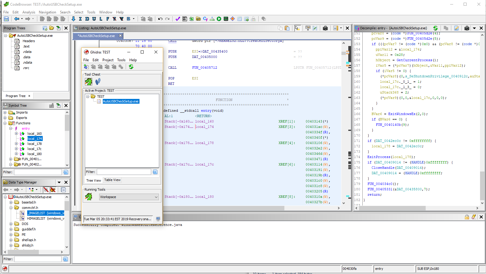Screen dimensions: 486x274
Task: Toggle mouse hover mode in Listing header
Action: [297, 28]
